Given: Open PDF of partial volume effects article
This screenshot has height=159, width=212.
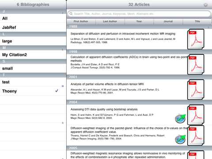Looking at the screenshot, I should tap(196, 90).
